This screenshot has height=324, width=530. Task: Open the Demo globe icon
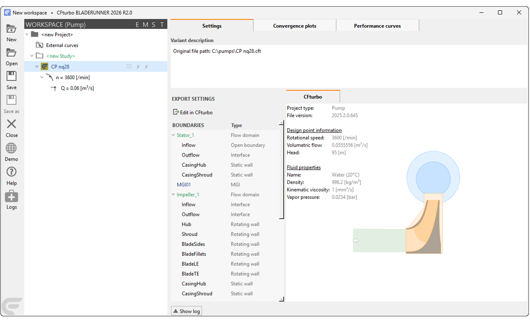click(11, 148)
